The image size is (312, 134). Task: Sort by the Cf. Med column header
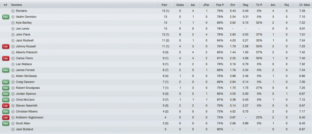click(x=303, y=5)
